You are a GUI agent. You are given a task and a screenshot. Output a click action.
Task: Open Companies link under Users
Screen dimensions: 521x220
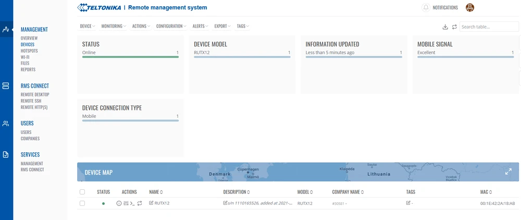click(x=30, y=139)
